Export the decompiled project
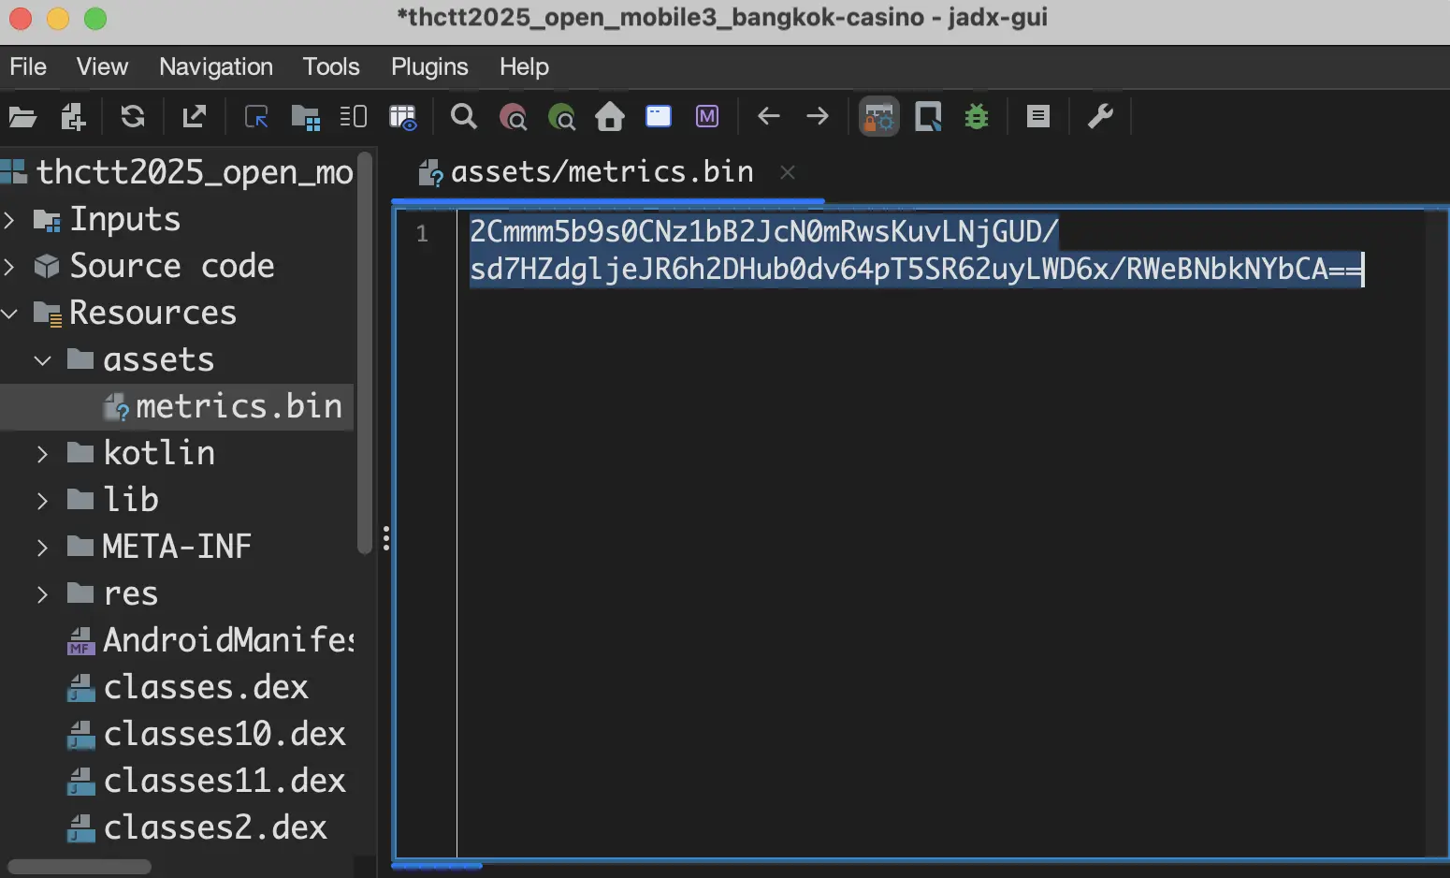Image resolution: width=1450 pixels, height=878 pixels. [x=194, y=116]
